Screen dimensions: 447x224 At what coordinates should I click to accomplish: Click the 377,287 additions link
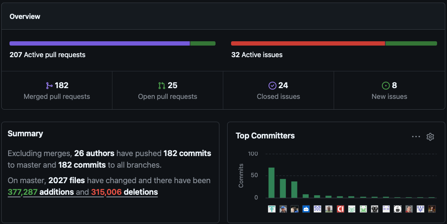click(x=41, y=192)
